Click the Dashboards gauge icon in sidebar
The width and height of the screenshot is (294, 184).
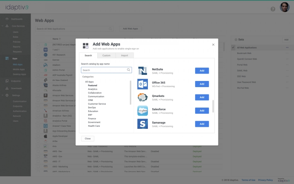(7, 19)
